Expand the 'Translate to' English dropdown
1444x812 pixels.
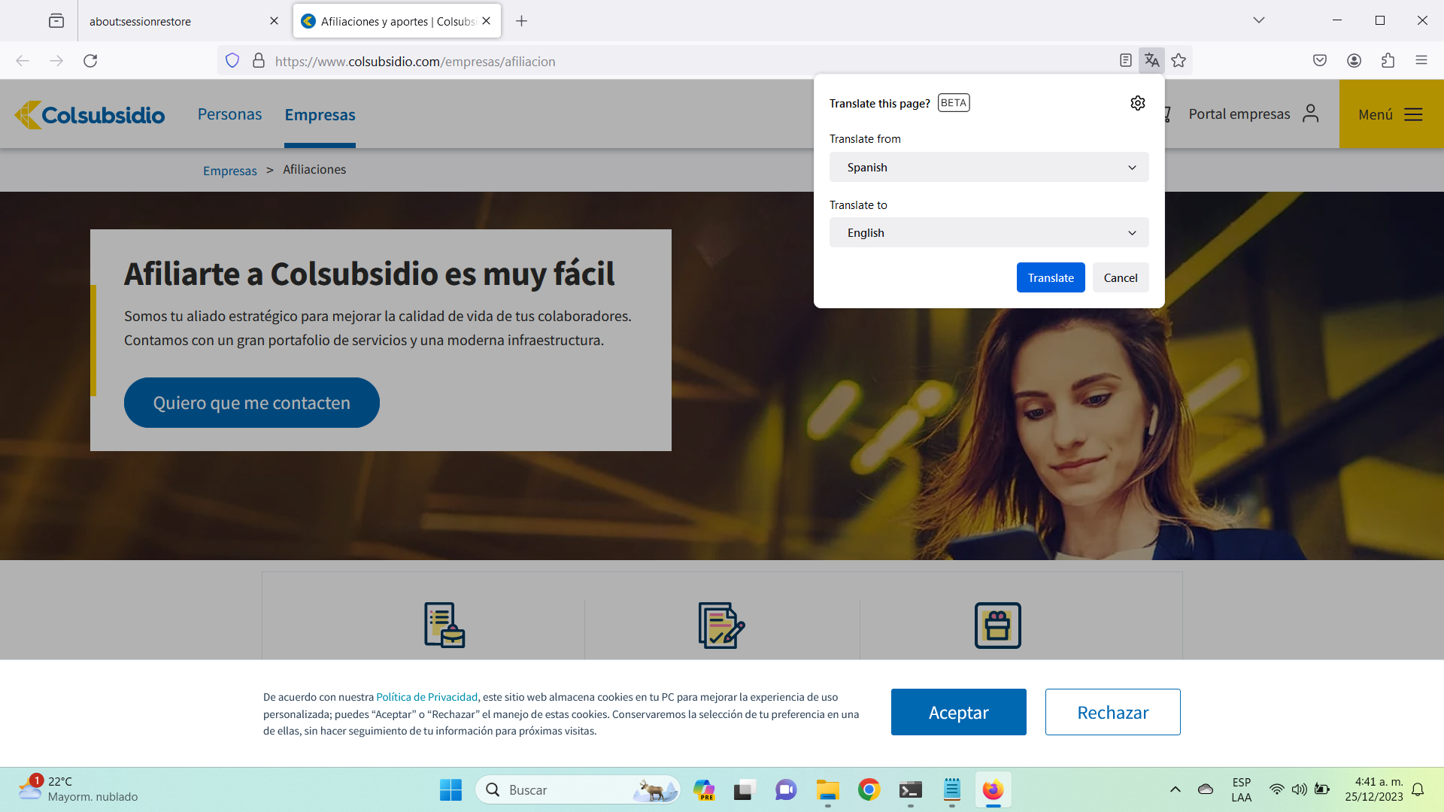coord(988,233)
